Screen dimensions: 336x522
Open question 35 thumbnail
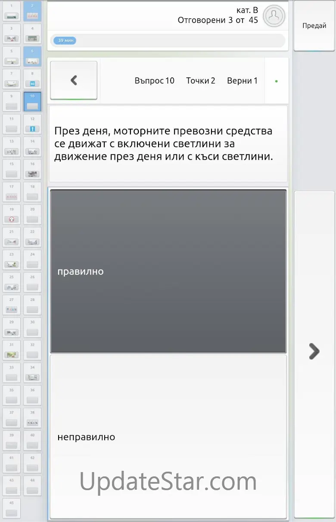(12, 395)
